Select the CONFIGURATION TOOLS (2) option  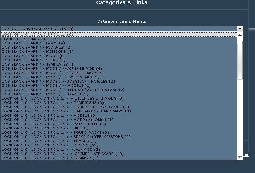[119, 107]
